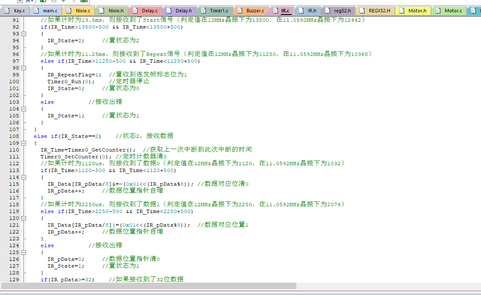Click the 'else' keyword on line 103

[47, 102]
